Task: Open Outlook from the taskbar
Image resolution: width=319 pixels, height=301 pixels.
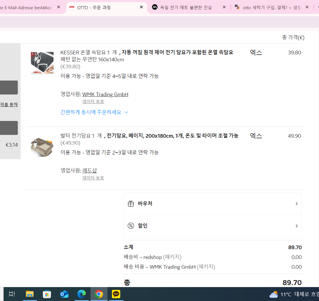Action: 64,294
